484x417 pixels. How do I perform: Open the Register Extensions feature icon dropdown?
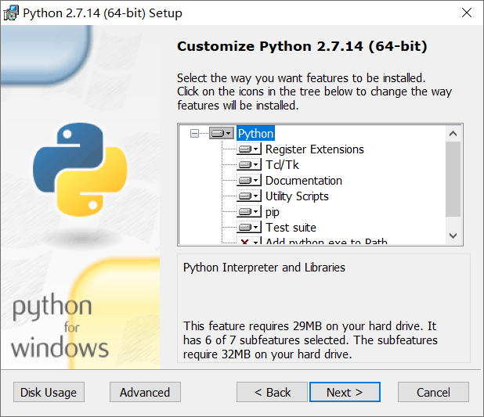click(250, 149)
